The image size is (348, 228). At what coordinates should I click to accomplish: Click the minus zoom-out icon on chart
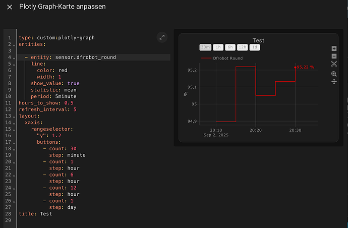pyautogui.click(x=334, y=56)
